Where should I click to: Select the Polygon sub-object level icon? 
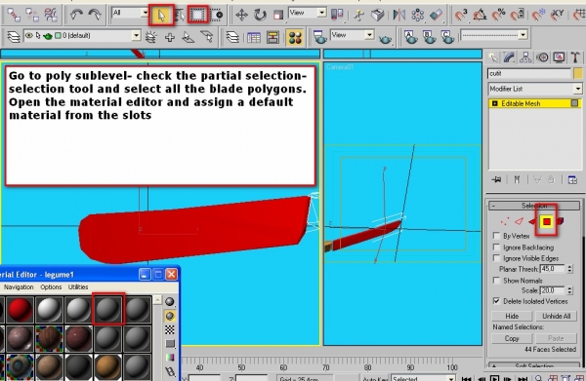click(x=546, y=222)
